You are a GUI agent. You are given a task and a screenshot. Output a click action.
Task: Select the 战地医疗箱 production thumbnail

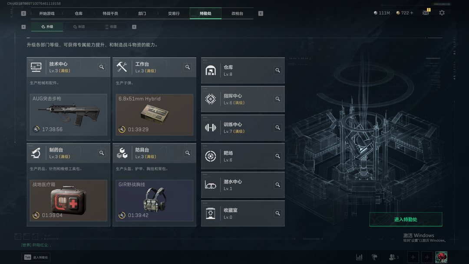(x=69, y=200)
